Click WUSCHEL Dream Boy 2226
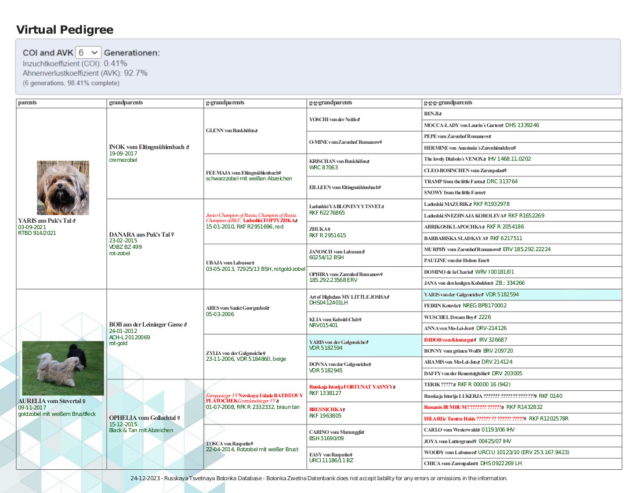 point(458,317)
